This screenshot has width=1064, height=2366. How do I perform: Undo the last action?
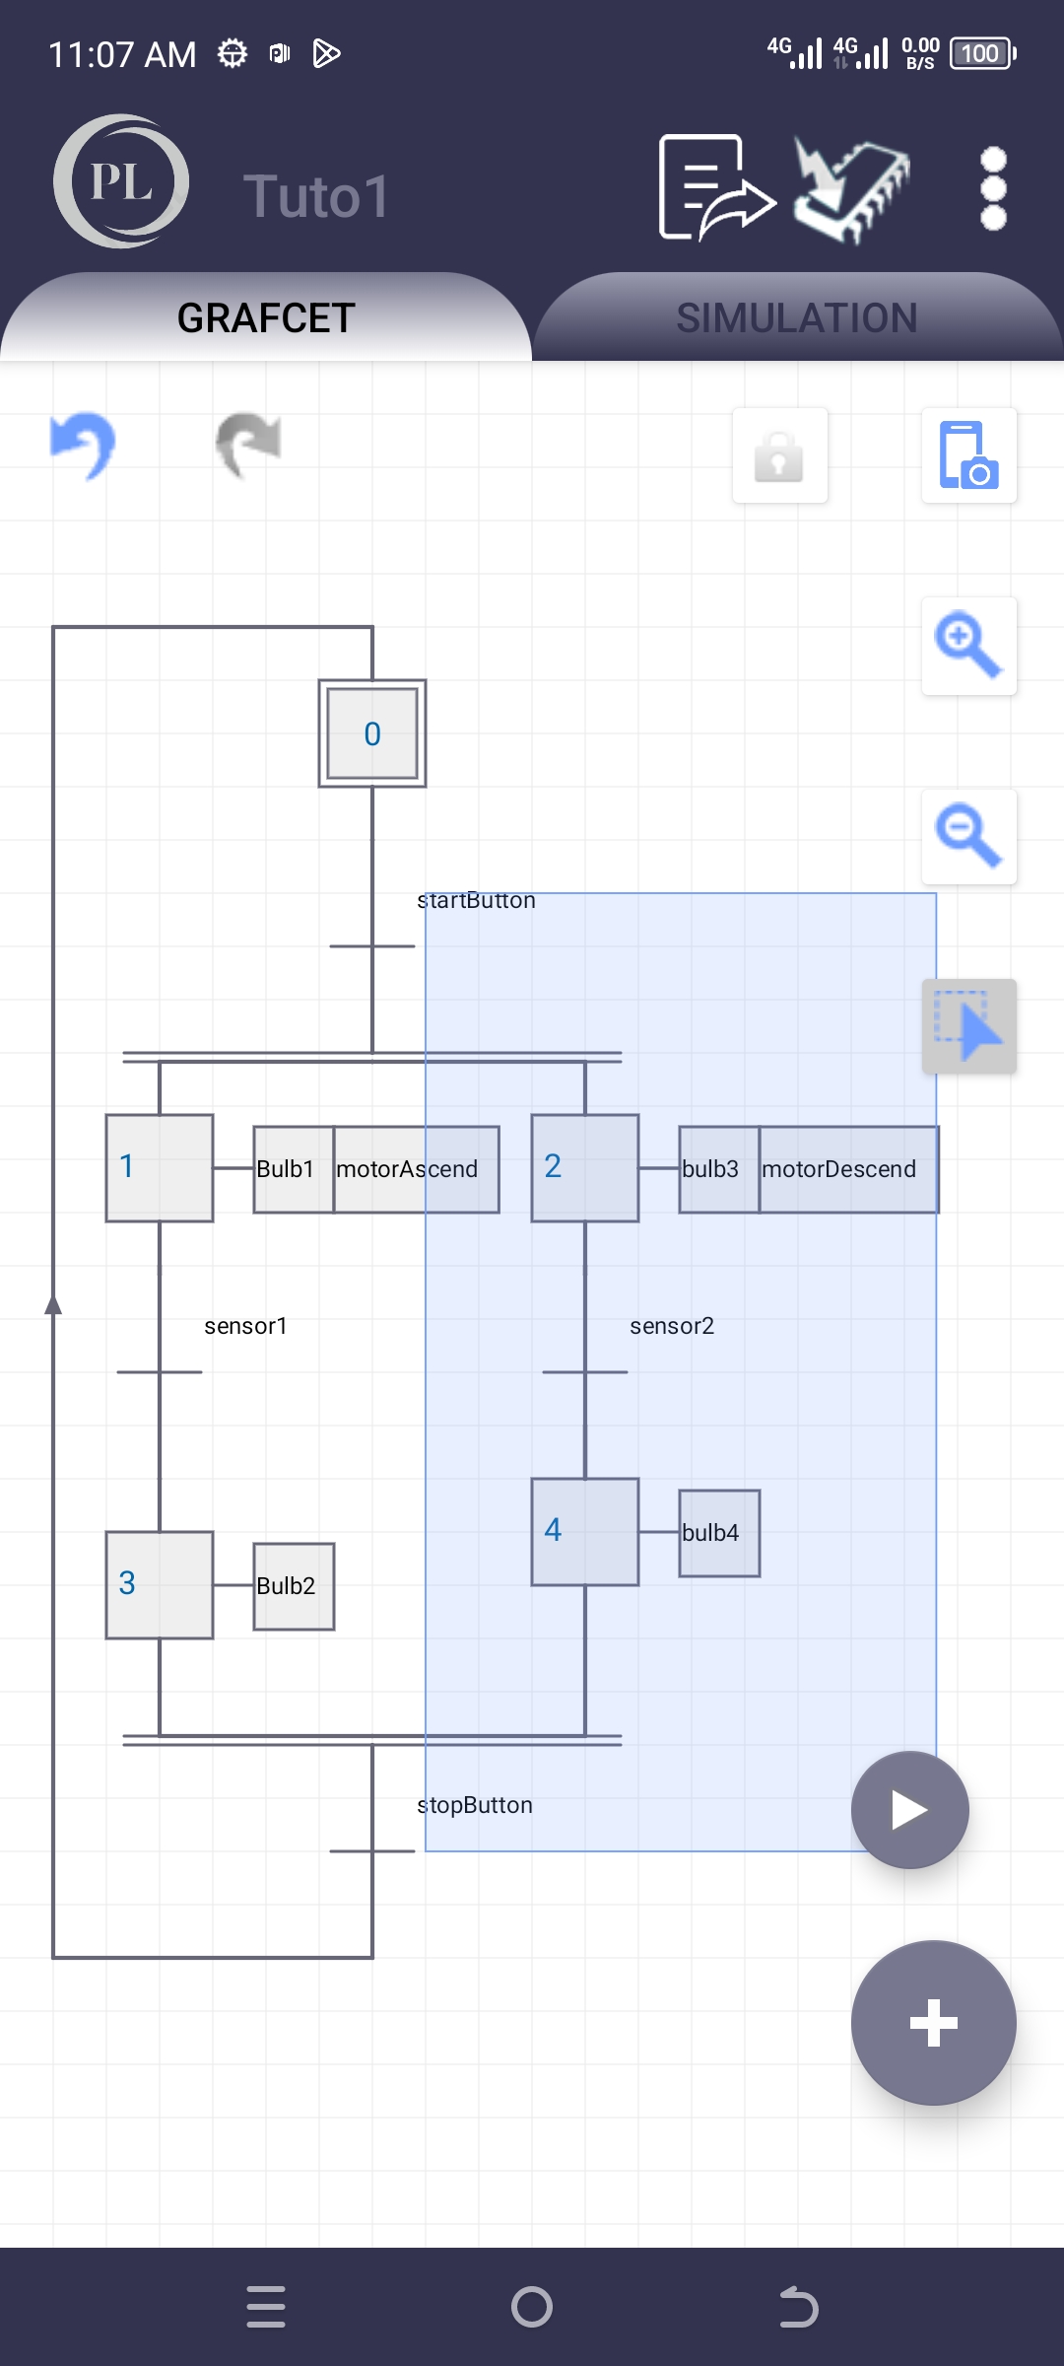point(84,446)
